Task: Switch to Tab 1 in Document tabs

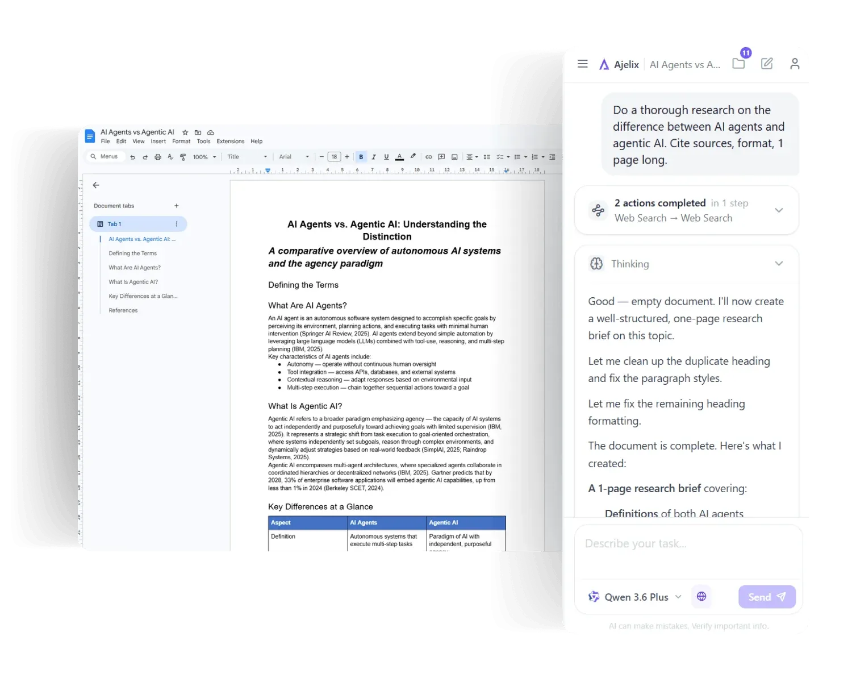Action: click(x=114, y=223)
